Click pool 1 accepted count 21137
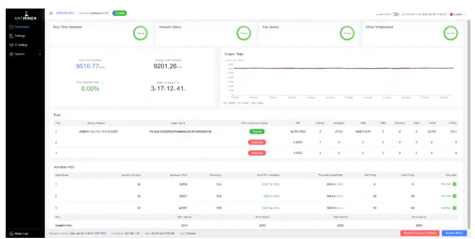 click(339, 131)
